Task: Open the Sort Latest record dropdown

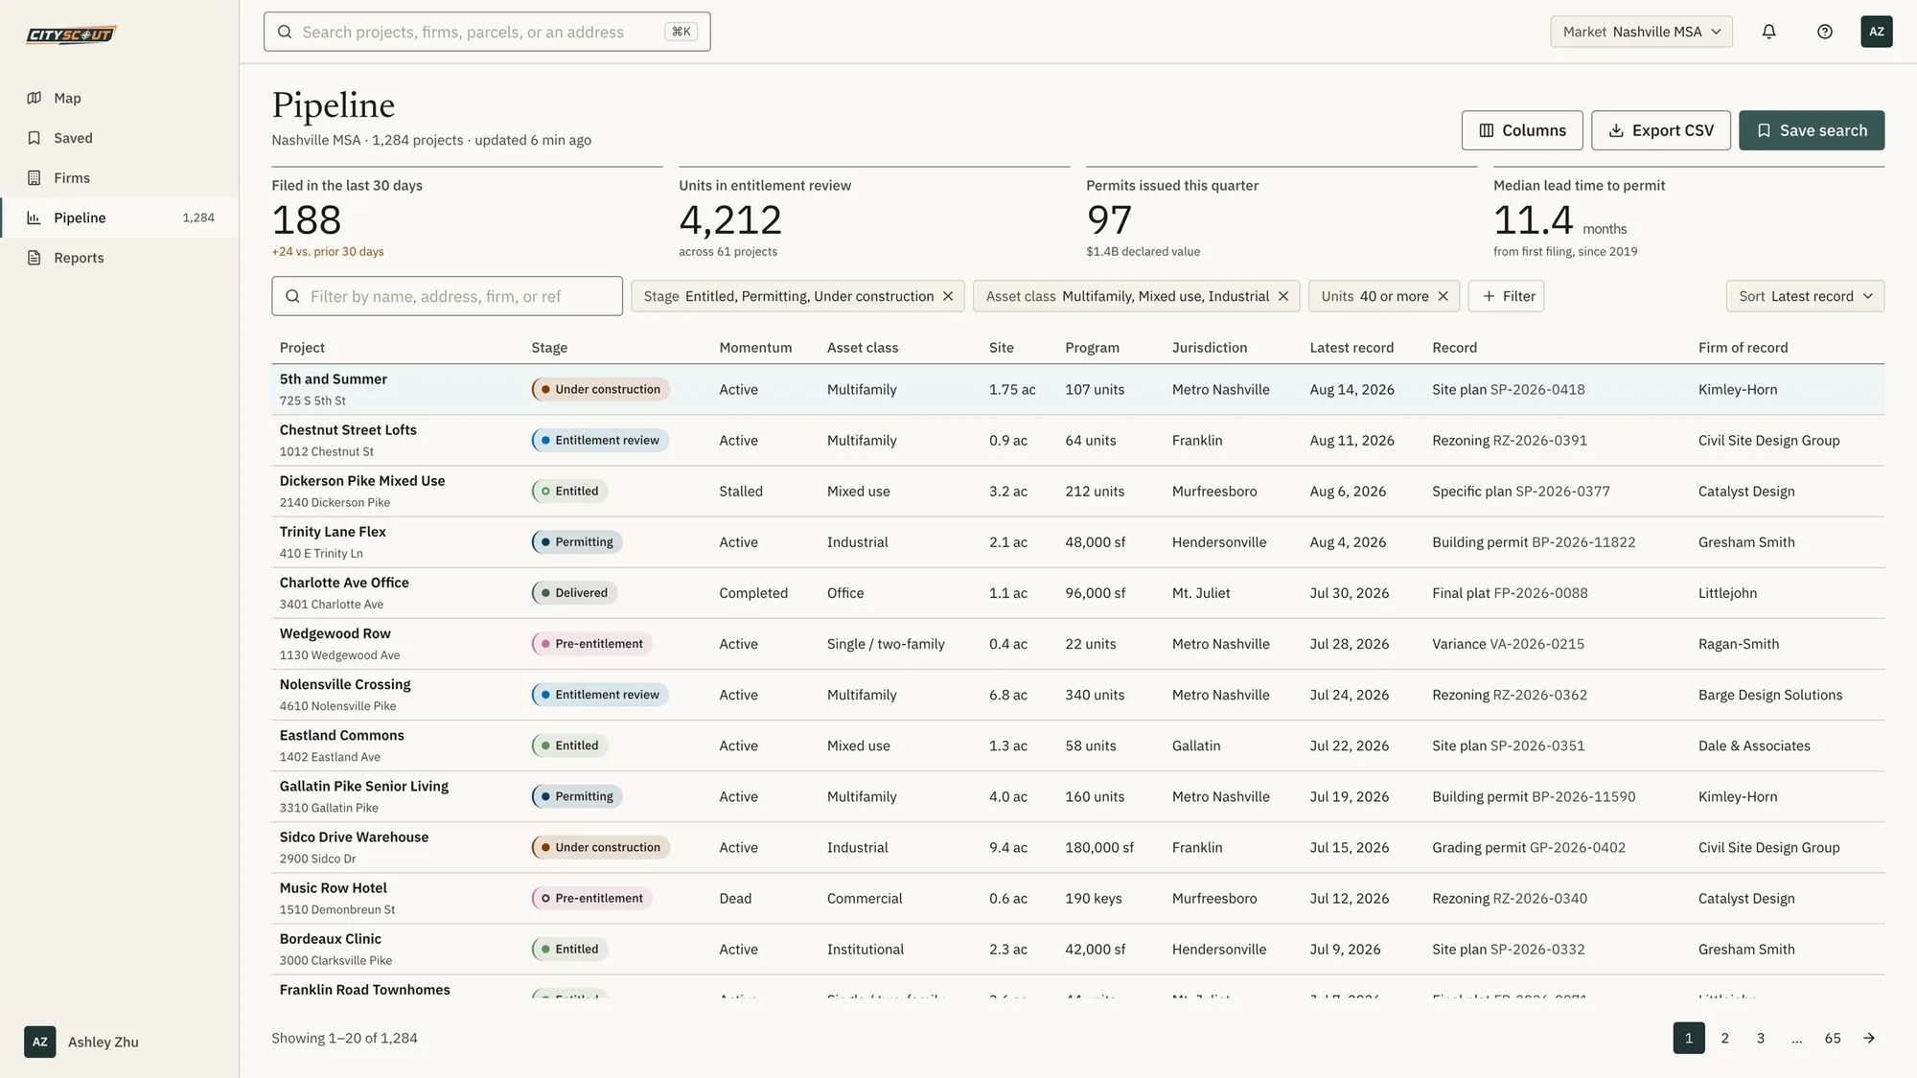Action: coord(1805,296)
